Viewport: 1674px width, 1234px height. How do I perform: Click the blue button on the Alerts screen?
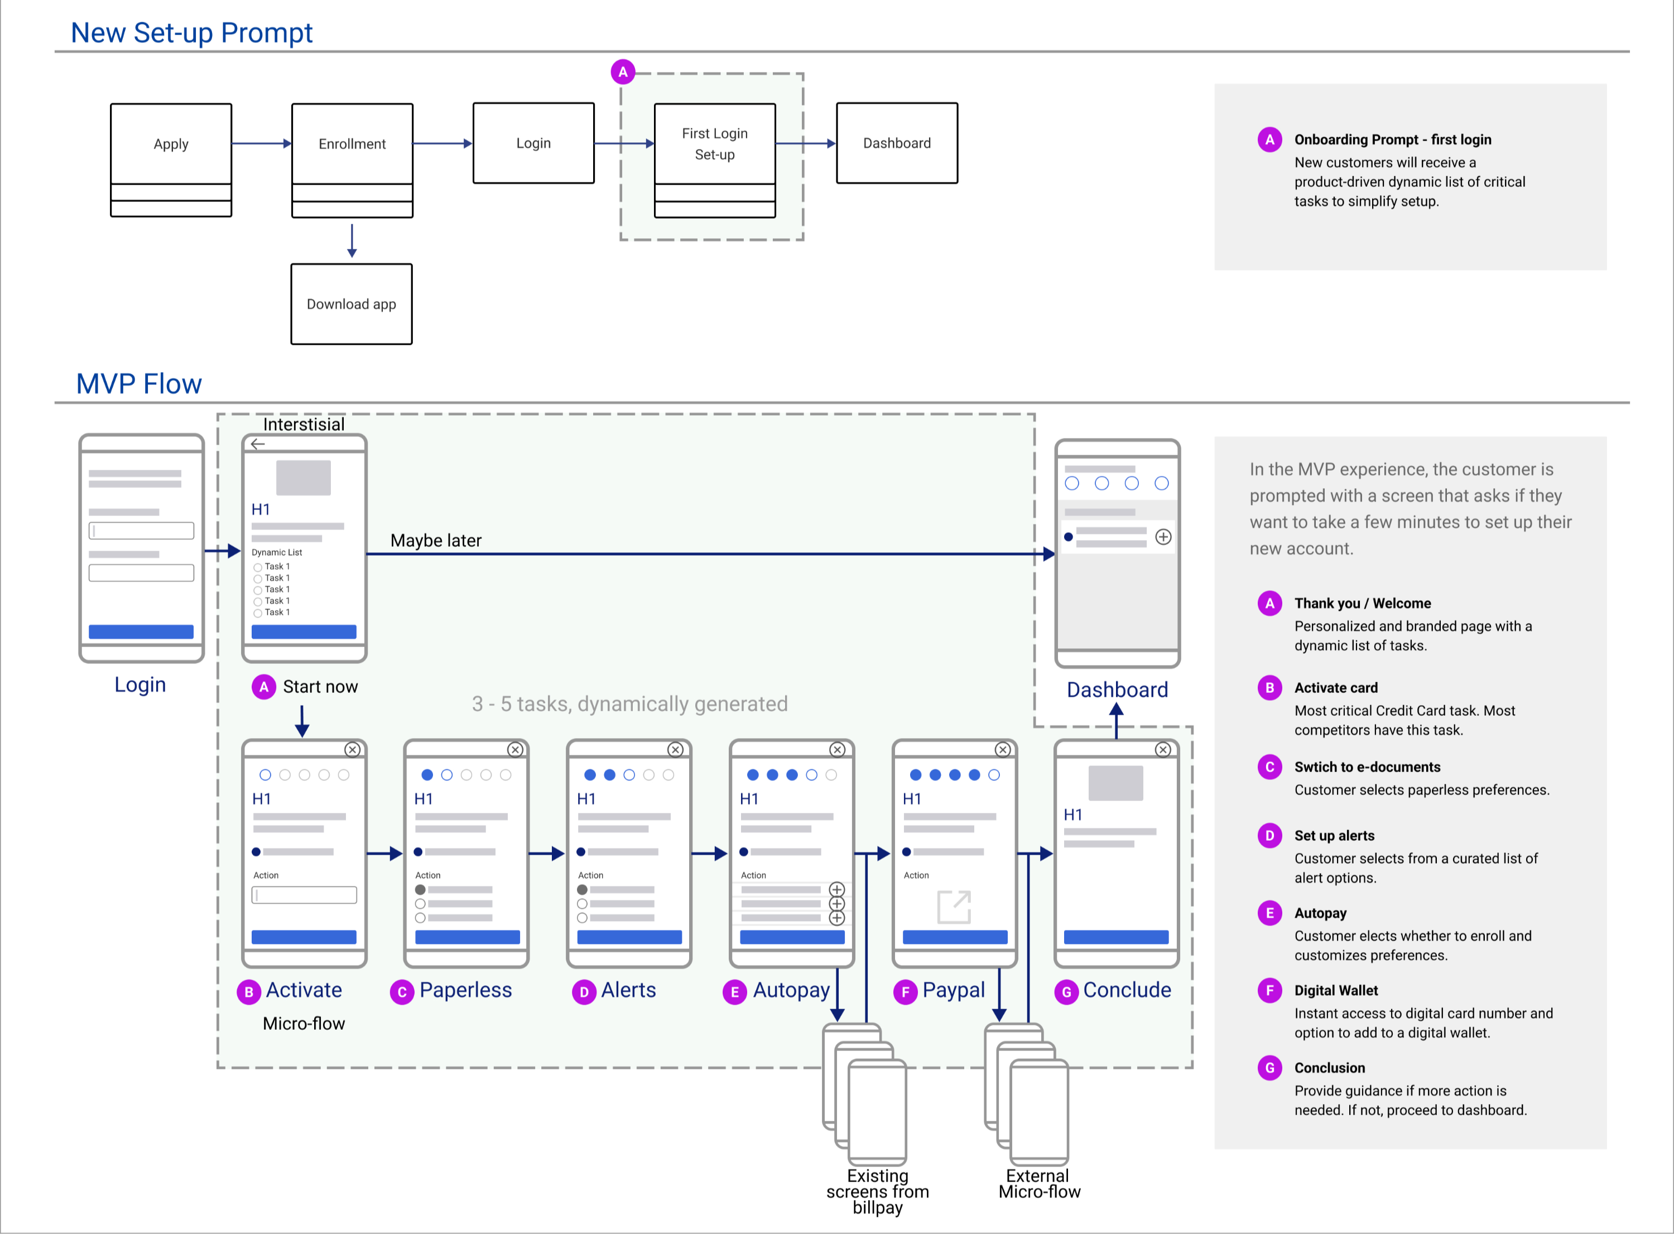pyautogui.click(x=630, y=937)
